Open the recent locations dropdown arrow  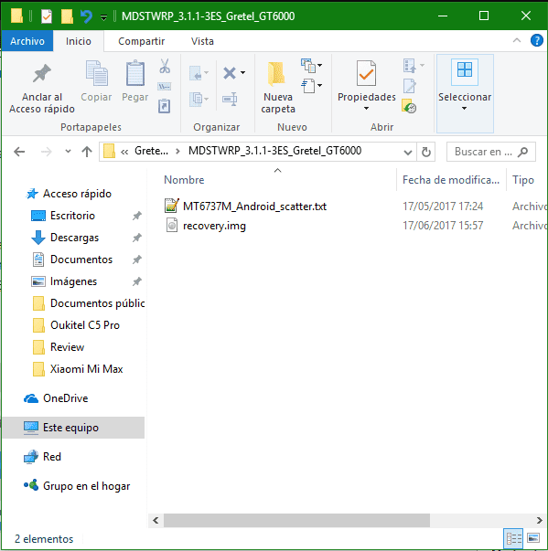(x=68, y=152)
